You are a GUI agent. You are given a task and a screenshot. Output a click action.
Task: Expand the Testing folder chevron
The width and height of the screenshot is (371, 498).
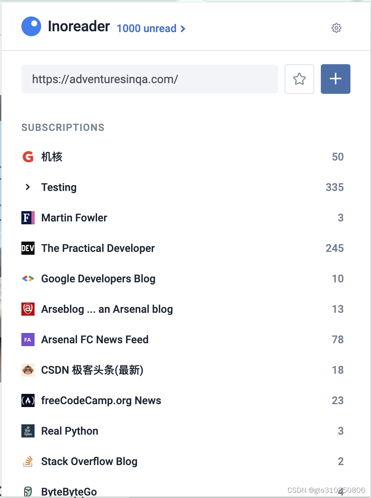point(28,187)
